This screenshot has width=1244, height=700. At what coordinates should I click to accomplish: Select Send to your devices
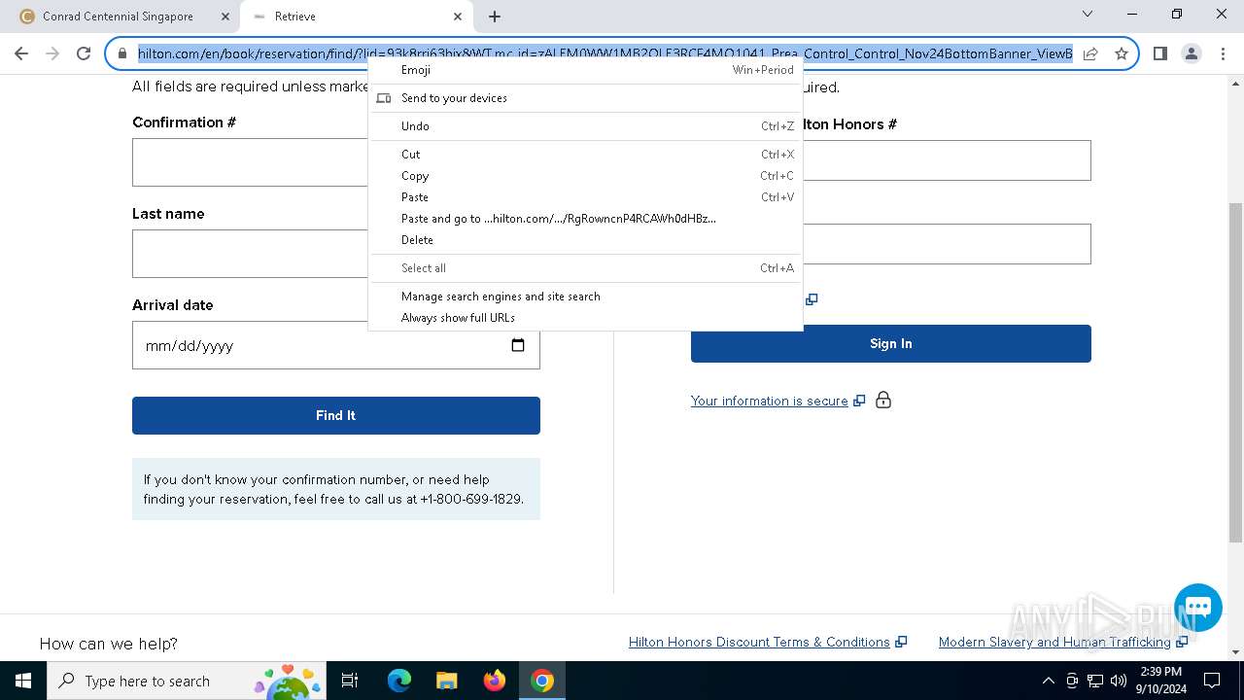585,98
